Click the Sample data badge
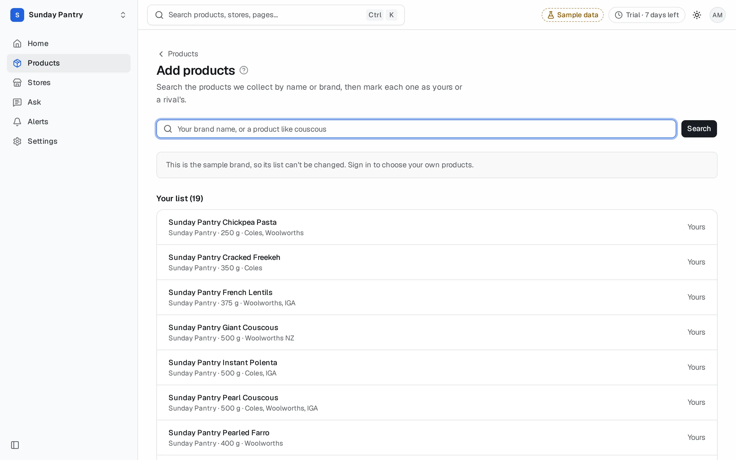736x460 pixels. [572, 15]
